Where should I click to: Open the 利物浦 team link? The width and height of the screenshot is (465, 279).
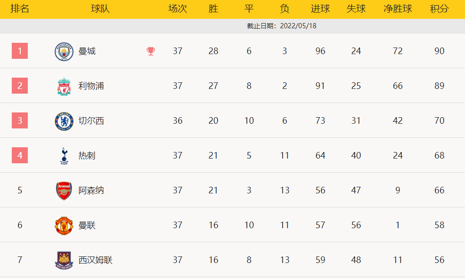coord(91,86)
